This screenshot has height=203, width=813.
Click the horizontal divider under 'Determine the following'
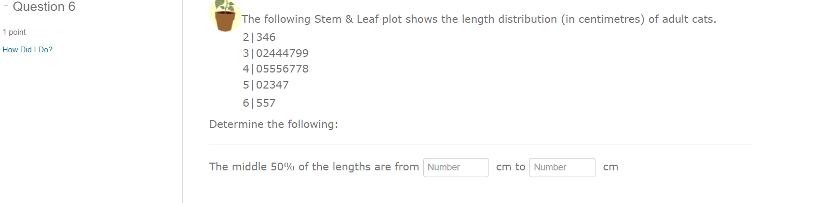pyautogui.click(x=480, y=144)
